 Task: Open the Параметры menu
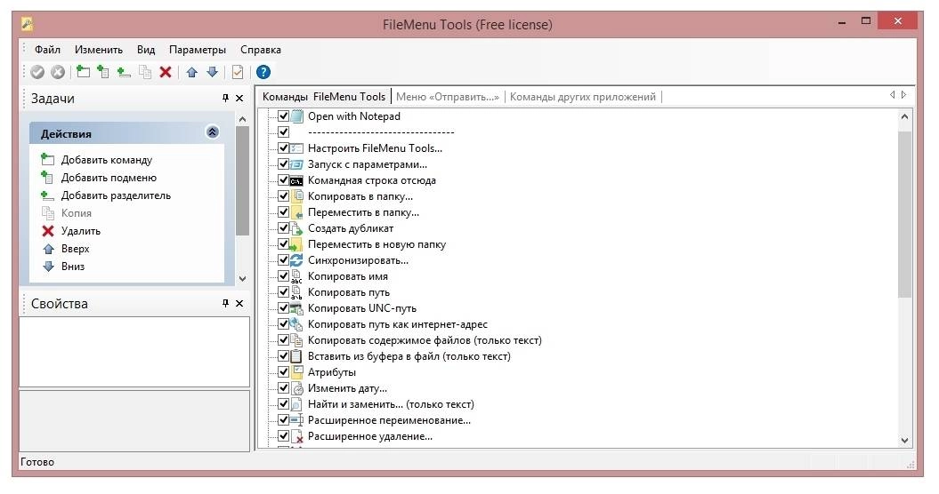(x=198, y=50)
